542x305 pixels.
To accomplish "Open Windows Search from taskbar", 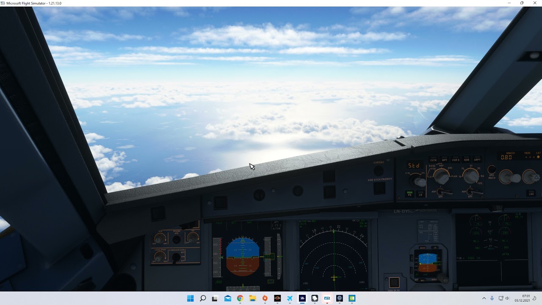I will [203, 298].
